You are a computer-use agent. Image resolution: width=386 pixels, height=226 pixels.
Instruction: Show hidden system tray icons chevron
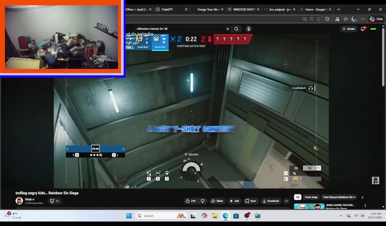[341, 216]
